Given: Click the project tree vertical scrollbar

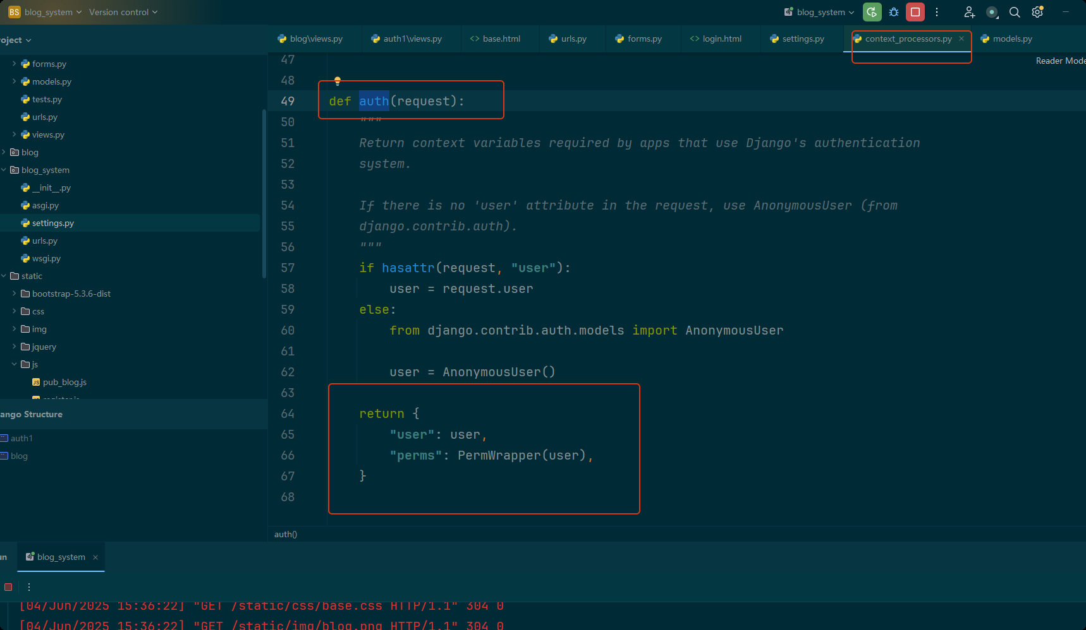Looking at the screenshot, I should 264,193.
